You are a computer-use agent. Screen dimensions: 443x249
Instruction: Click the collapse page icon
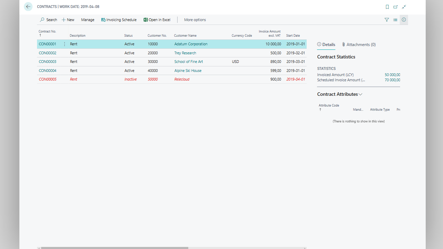tap(404, 7)
